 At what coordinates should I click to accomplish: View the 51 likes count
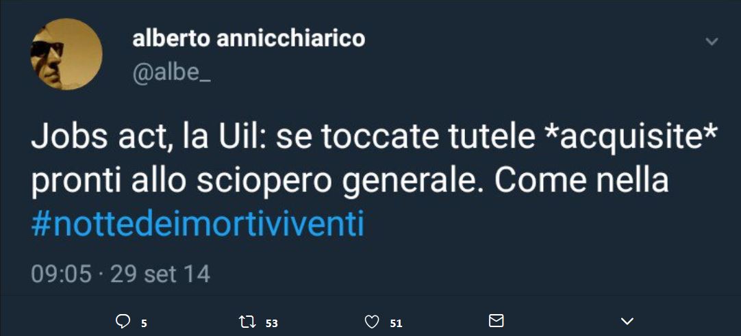396,323
